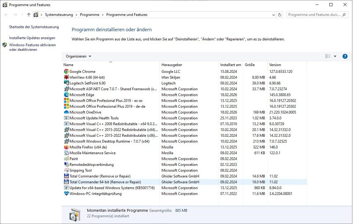Viewport: 353px width, 224px height.
Task: Expand the chevron after Systemsteuerung breadcrumb
Action: click(x=76, y=15)
